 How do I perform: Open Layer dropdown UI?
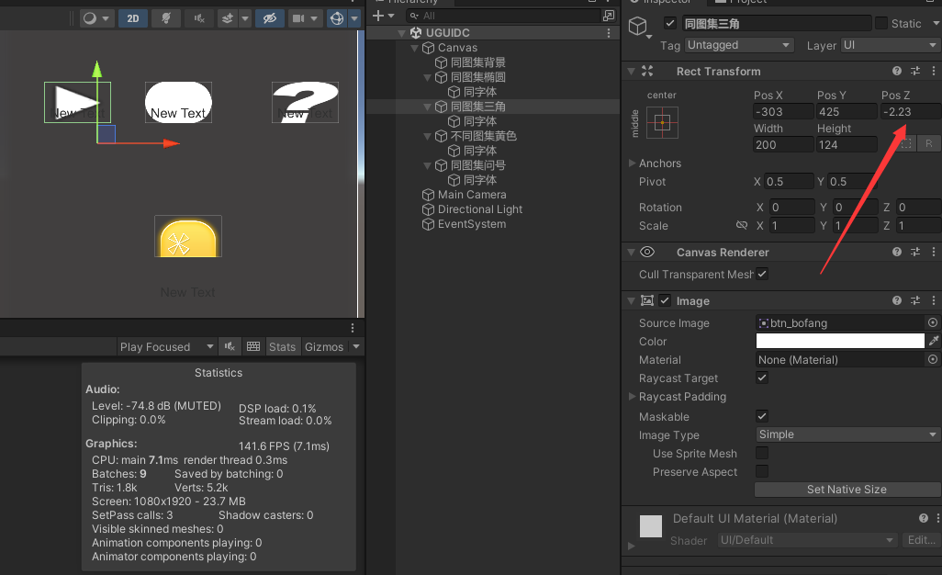[x=890, y=45]
